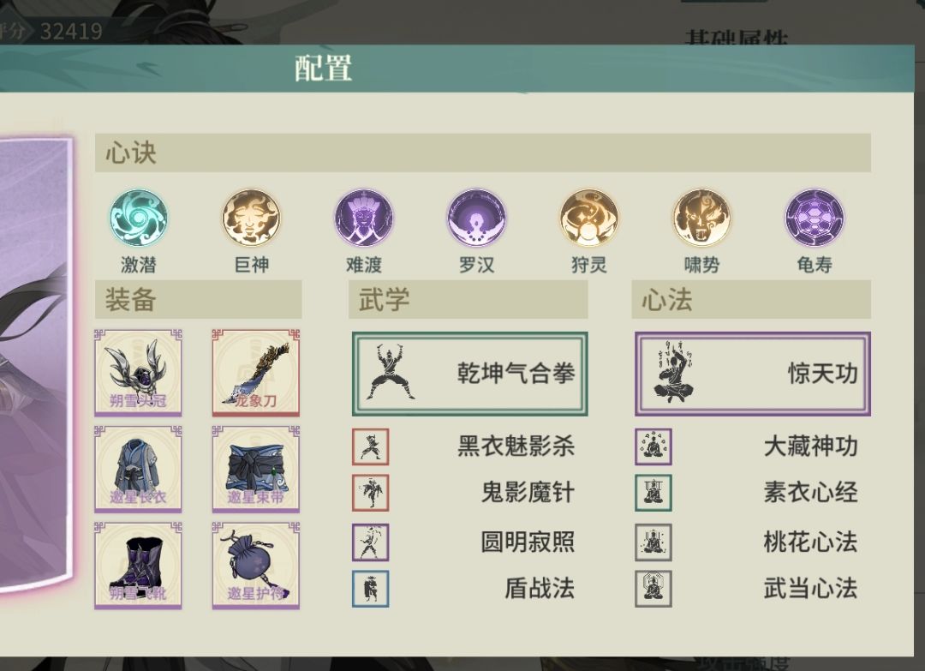
Task: Select the 龙象刀 weapon slot
Action: click(256, 373)
